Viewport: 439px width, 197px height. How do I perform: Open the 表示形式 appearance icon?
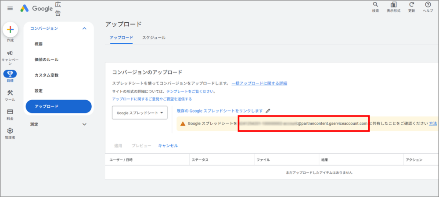(393, 5)
